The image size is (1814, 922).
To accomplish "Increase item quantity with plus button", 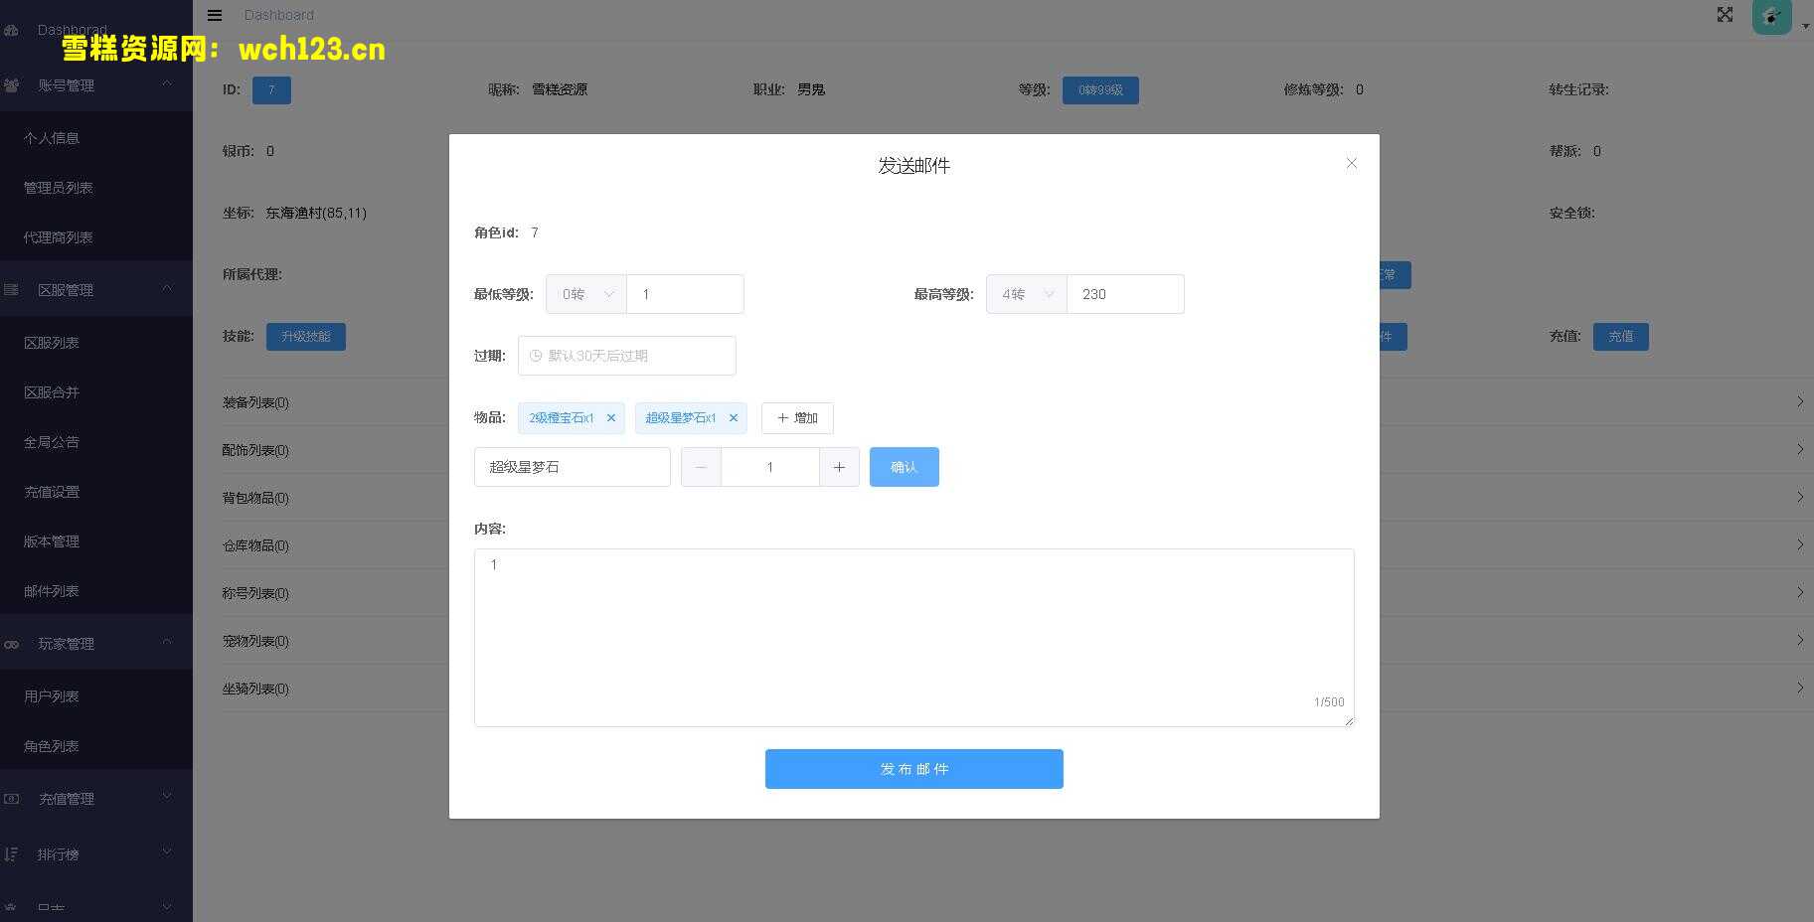I will [x=839, y=467].
